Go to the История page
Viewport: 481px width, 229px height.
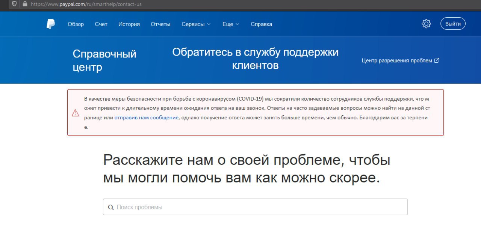click(129, 24)
